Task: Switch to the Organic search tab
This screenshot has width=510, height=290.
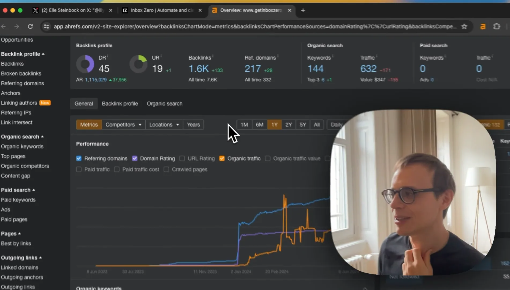Action: click(x=165, y=104)
